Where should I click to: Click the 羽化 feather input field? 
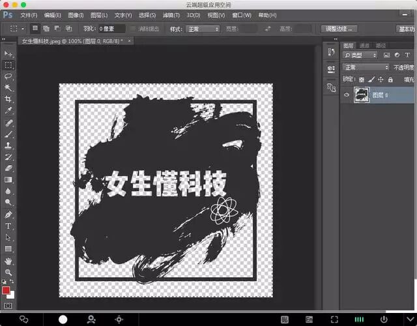coord(111,29)
